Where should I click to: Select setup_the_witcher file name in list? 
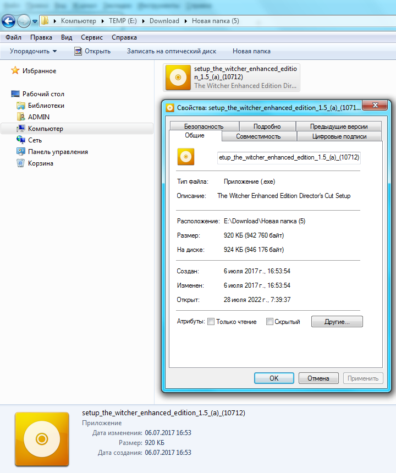(245, 73)
